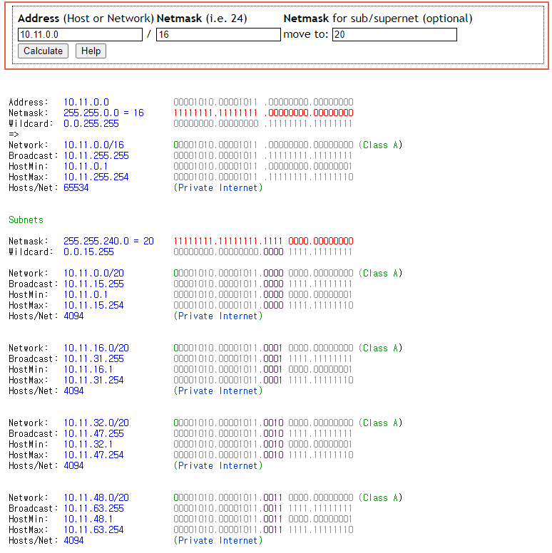Click the Calculate button
This screenshot has height=553, width=552.
click(43, 51)
